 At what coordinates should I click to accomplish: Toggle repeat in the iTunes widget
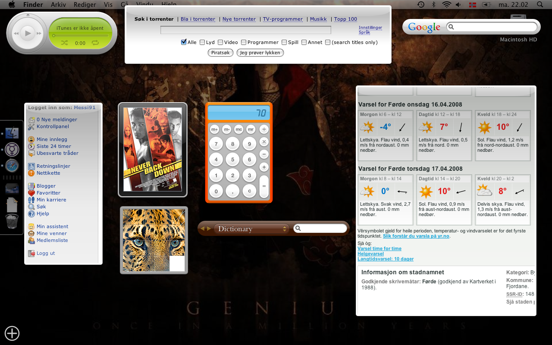point(95,43)
